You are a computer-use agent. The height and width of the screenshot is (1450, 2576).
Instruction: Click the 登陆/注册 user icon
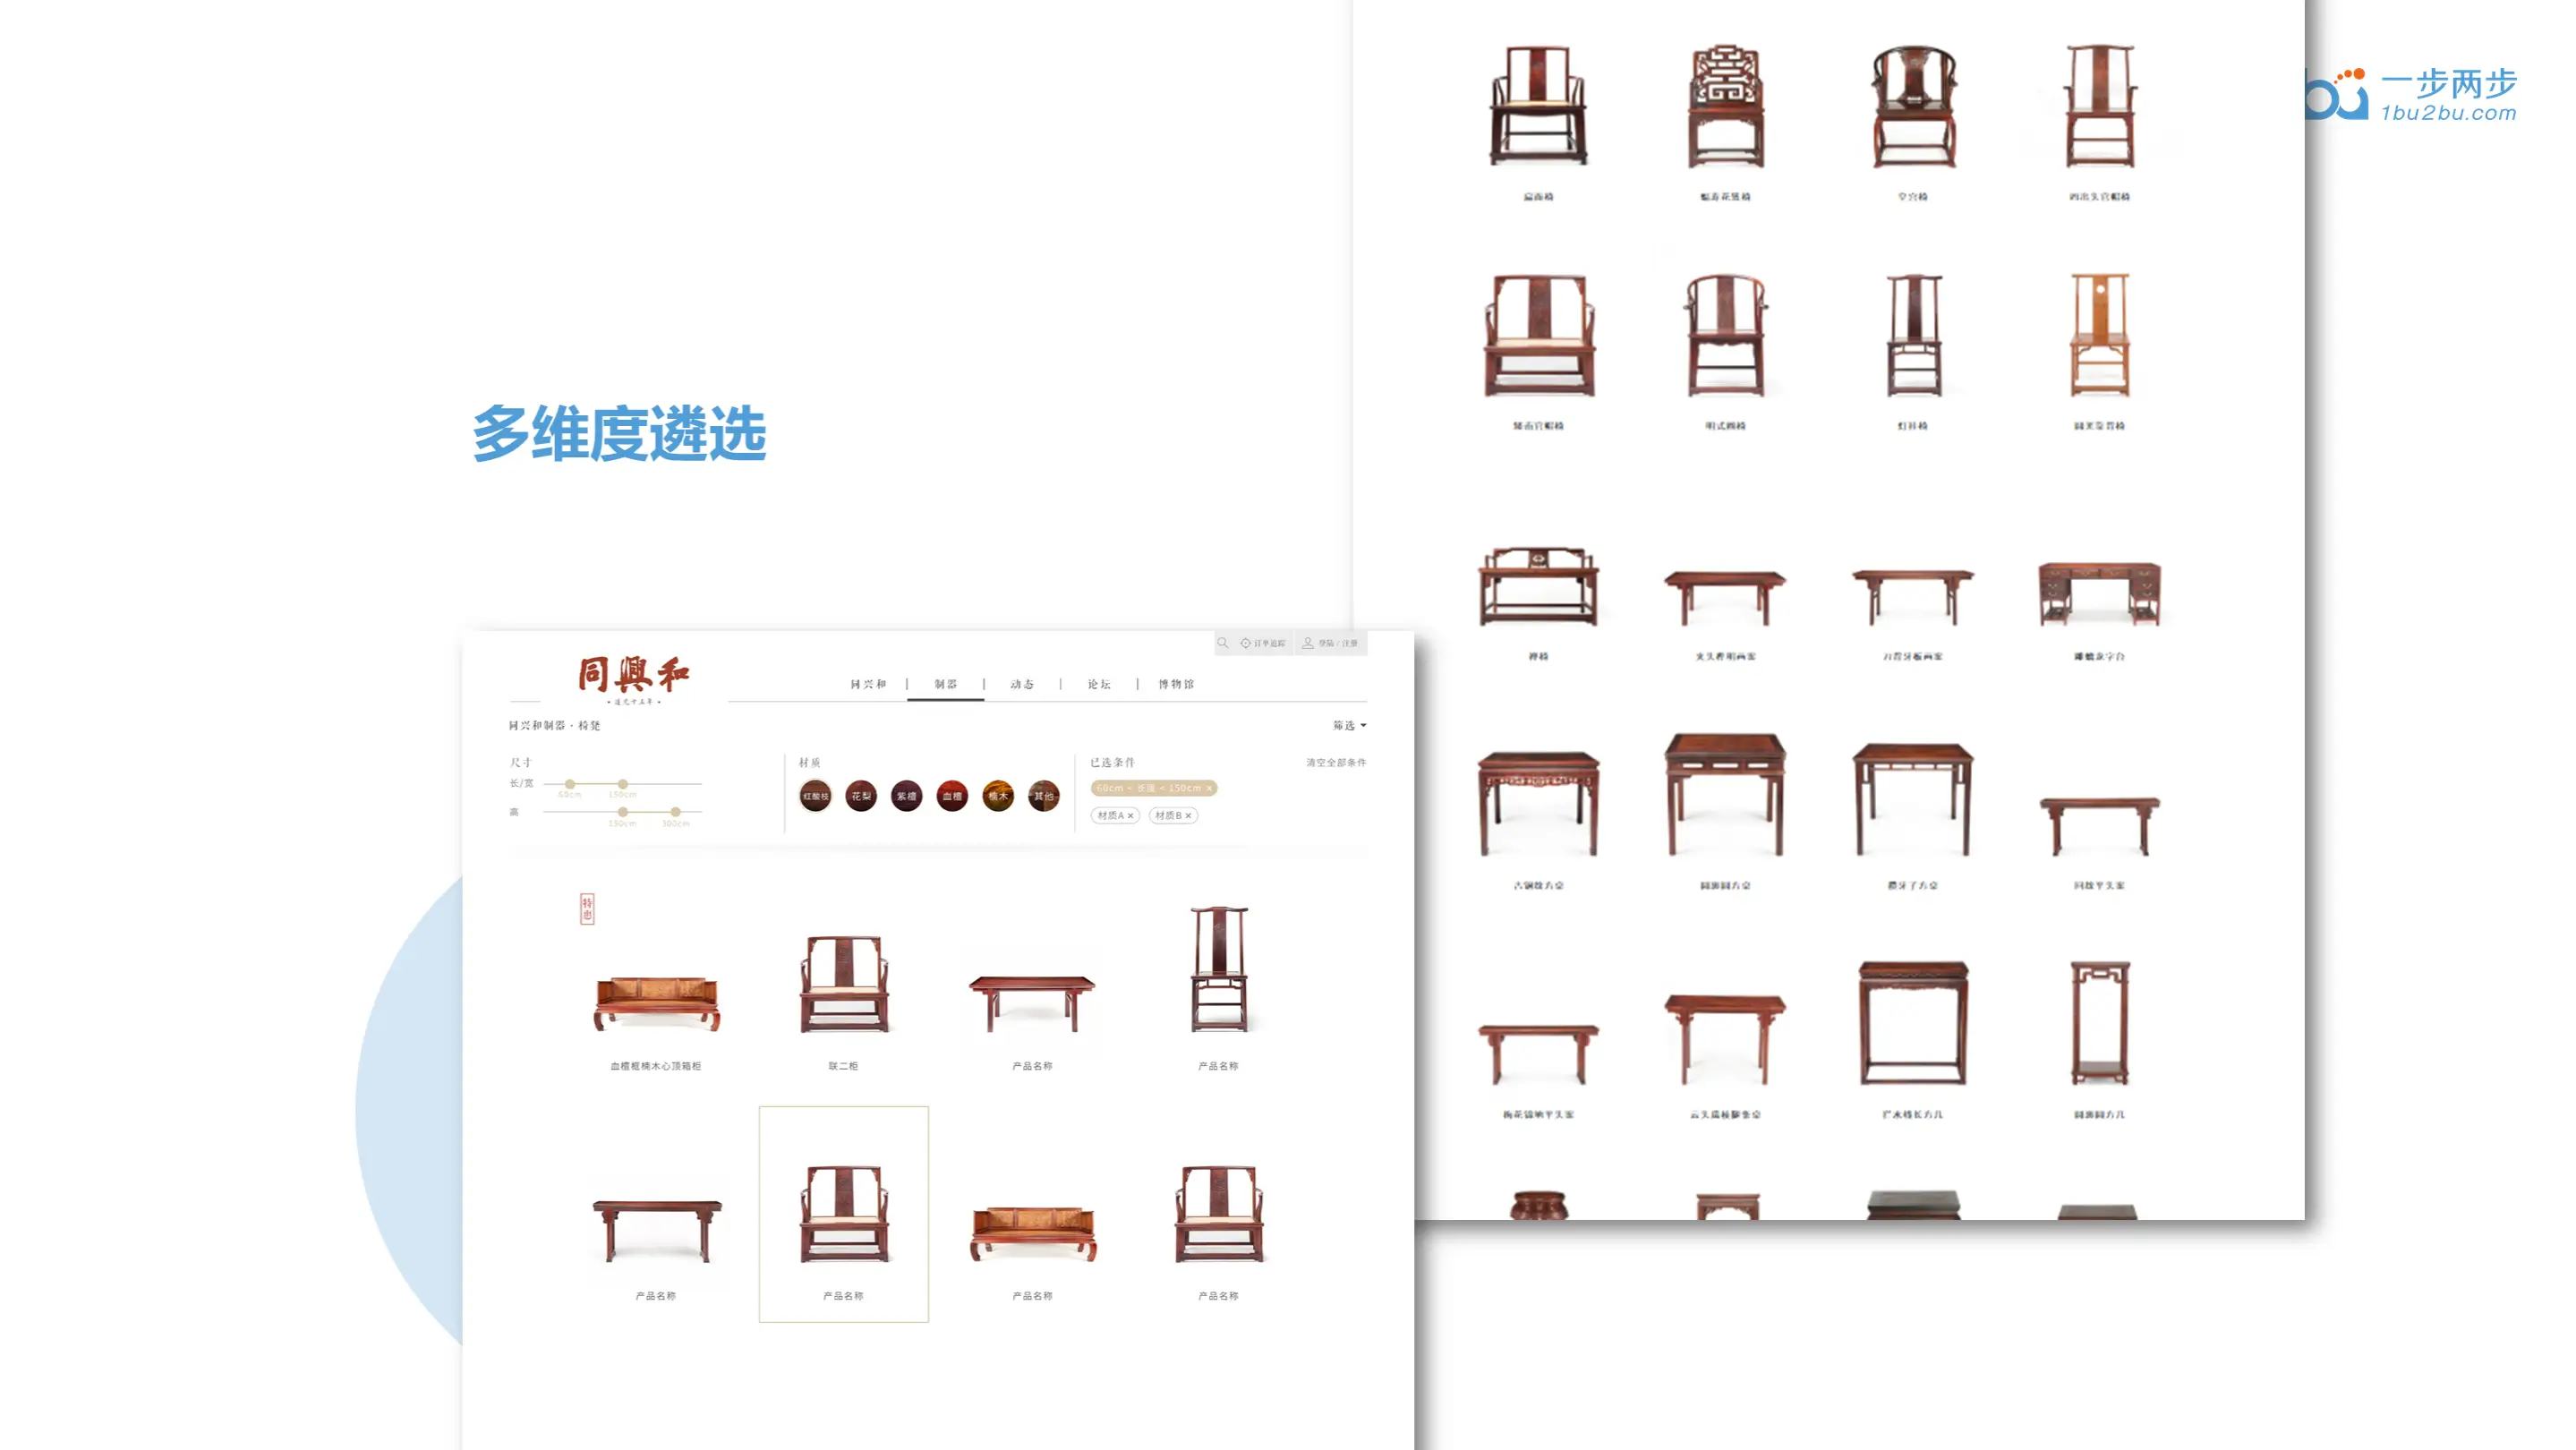coord(1307,643)
